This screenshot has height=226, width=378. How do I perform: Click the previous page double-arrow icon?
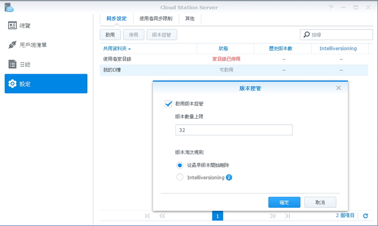tap(162, 216)
